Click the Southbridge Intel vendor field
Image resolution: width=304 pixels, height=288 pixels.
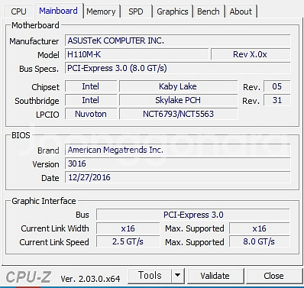91,100
